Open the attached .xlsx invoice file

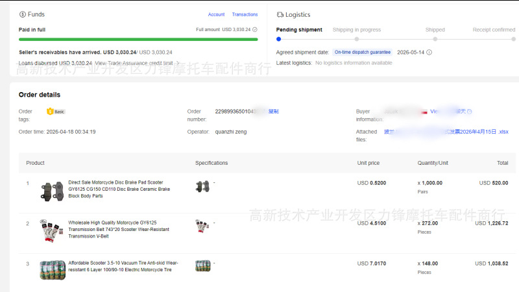[x=446, y=132]
